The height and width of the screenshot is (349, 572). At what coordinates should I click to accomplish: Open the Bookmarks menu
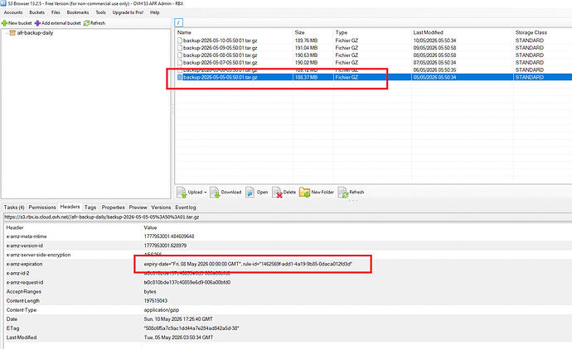coord(78,12)
